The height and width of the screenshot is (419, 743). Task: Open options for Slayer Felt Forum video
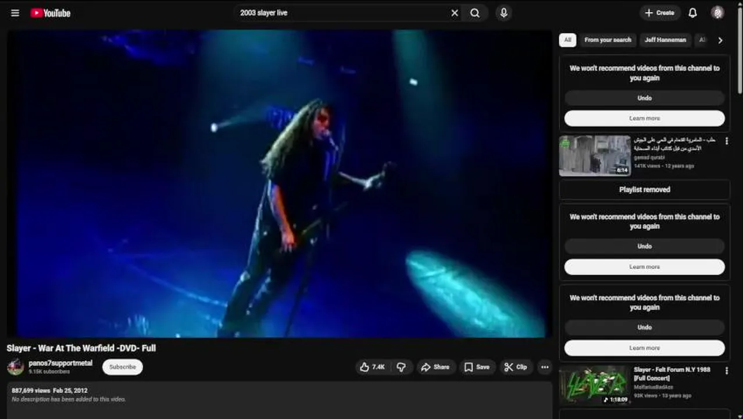click(x=726, y=371)
